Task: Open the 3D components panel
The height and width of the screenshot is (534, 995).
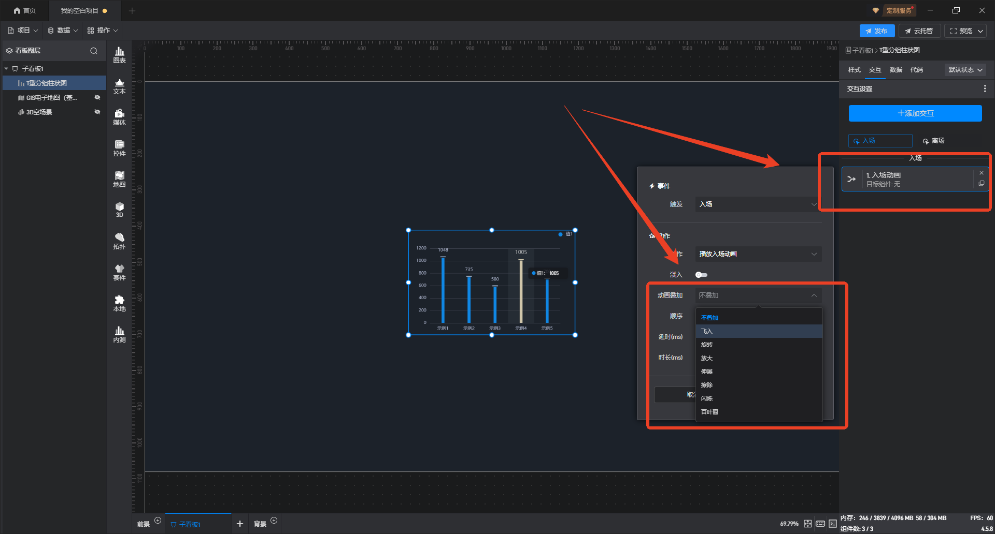Action: 119,210
